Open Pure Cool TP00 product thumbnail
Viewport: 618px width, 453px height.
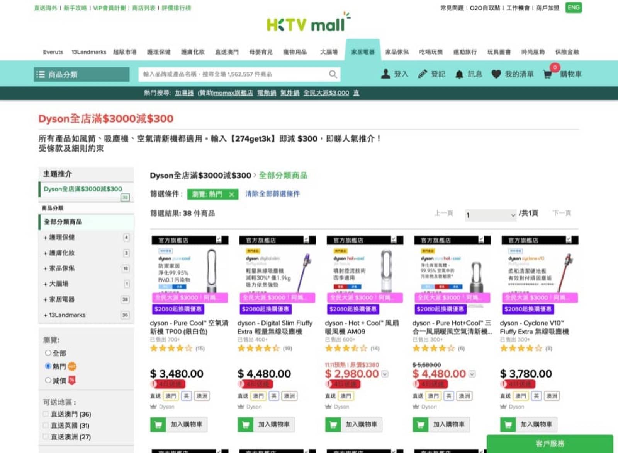coord(189,275)
